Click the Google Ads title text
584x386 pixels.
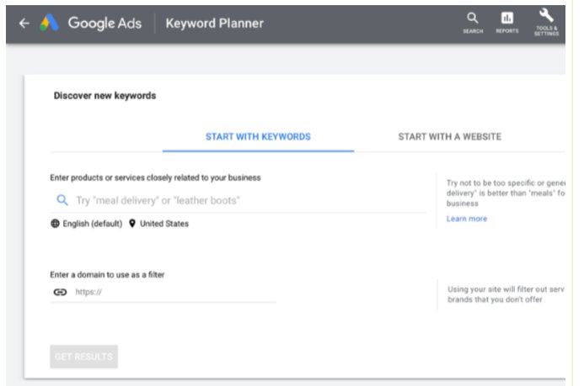click(x=104, y=24)
